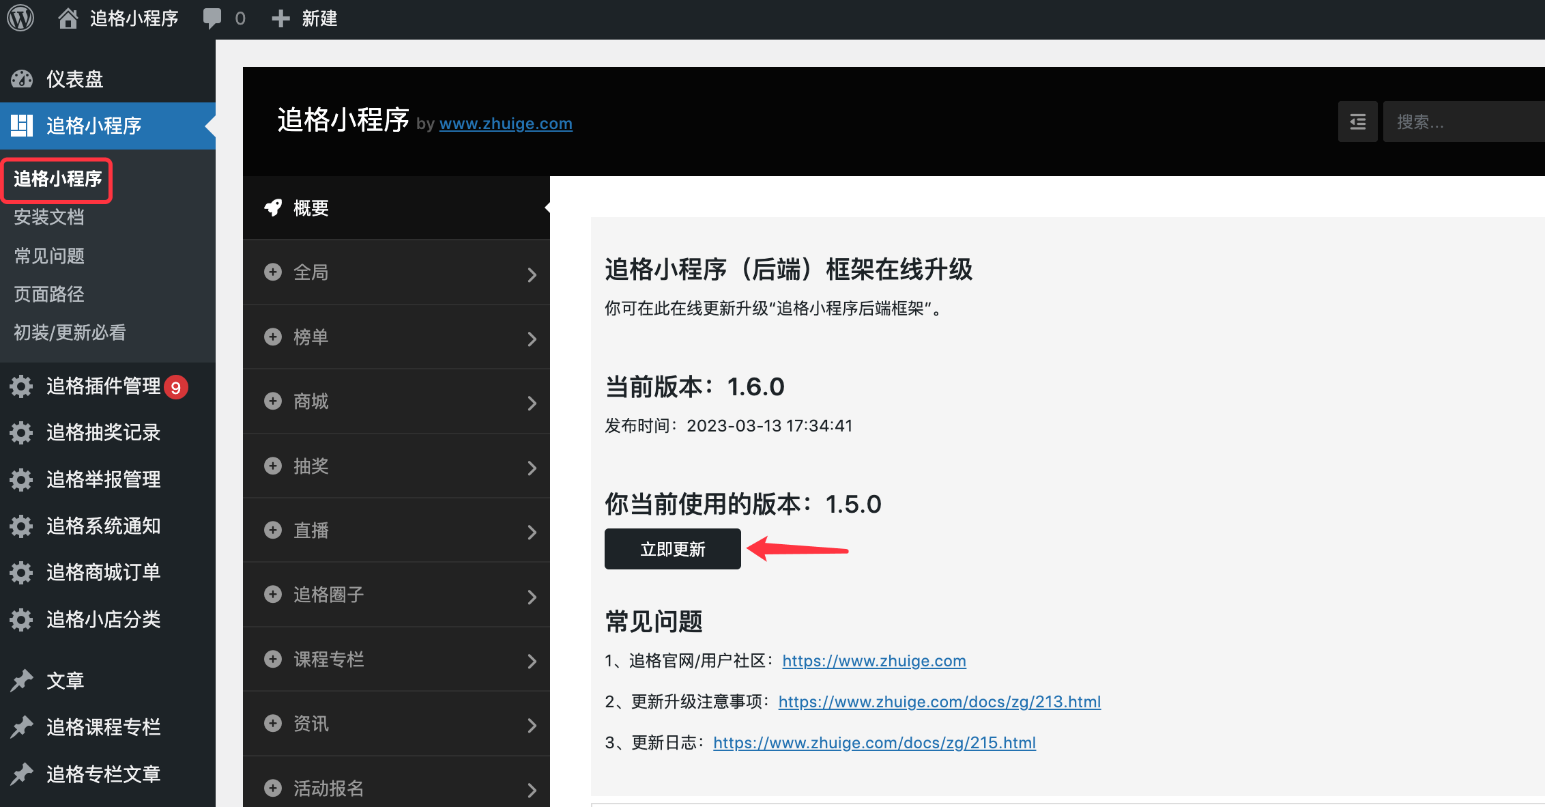Image resolution: width=1545 pixels, height=807 pixels.
Task: Click 新建 in the admin bar
Action: (320, 18)
